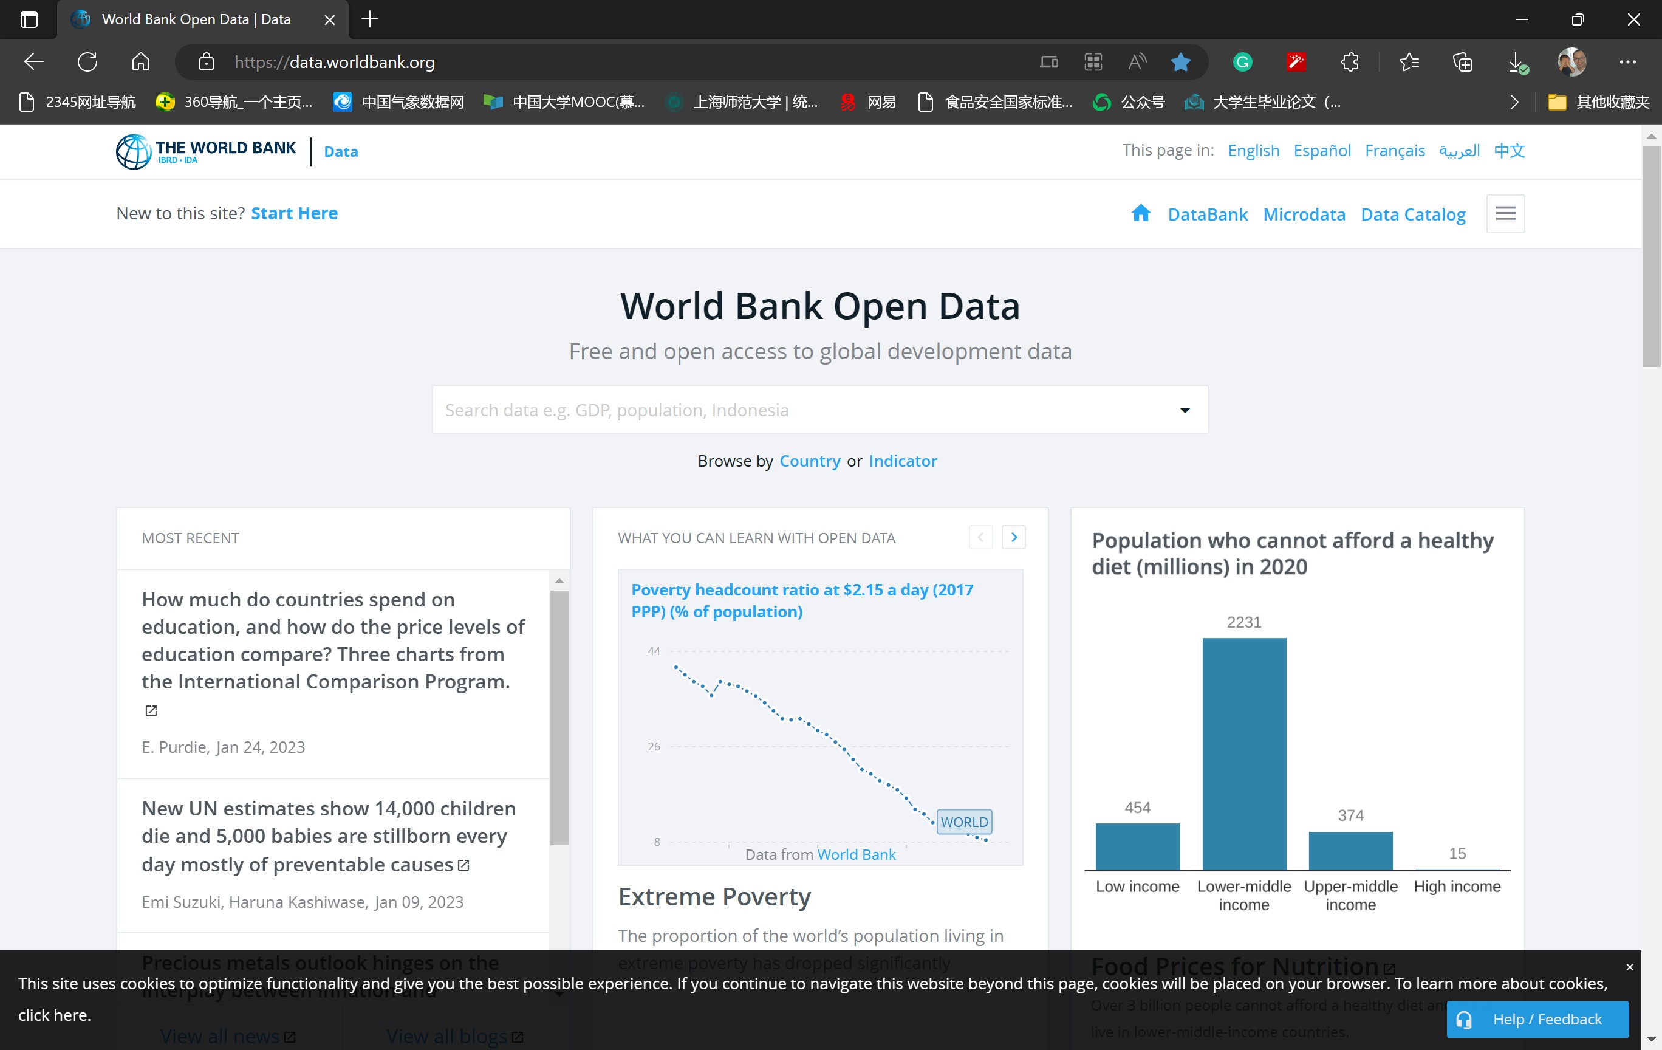Open the DataBank menu item
Screen dimensions: 1662x1050
(1207, 214)
